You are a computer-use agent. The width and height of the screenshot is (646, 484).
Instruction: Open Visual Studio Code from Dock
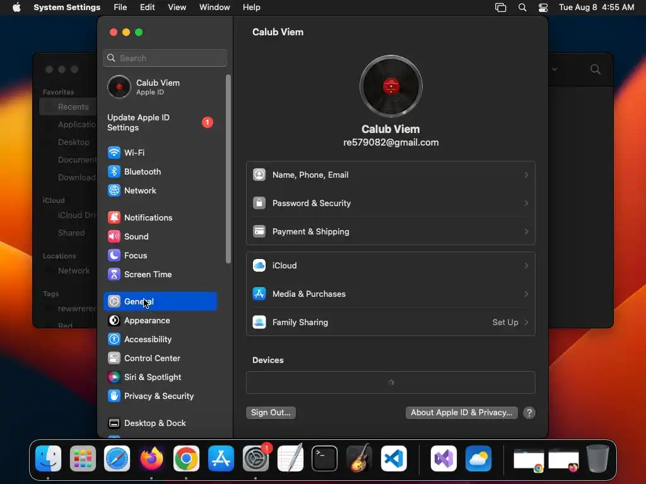click(394, 458)
